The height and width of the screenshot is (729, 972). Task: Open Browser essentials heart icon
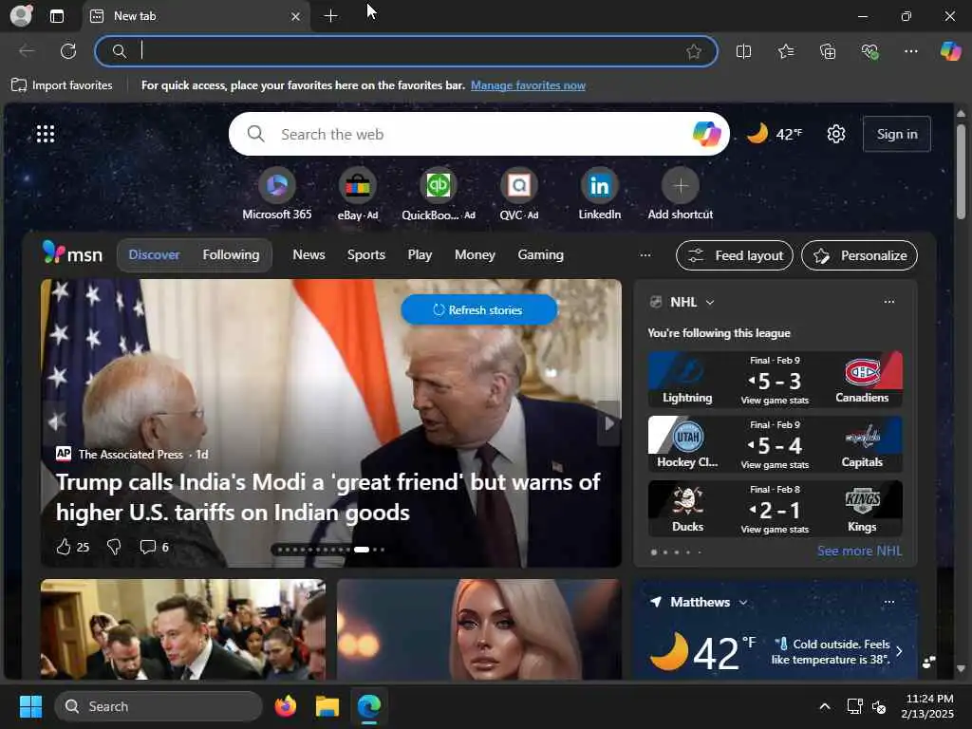tap(869, 51)
